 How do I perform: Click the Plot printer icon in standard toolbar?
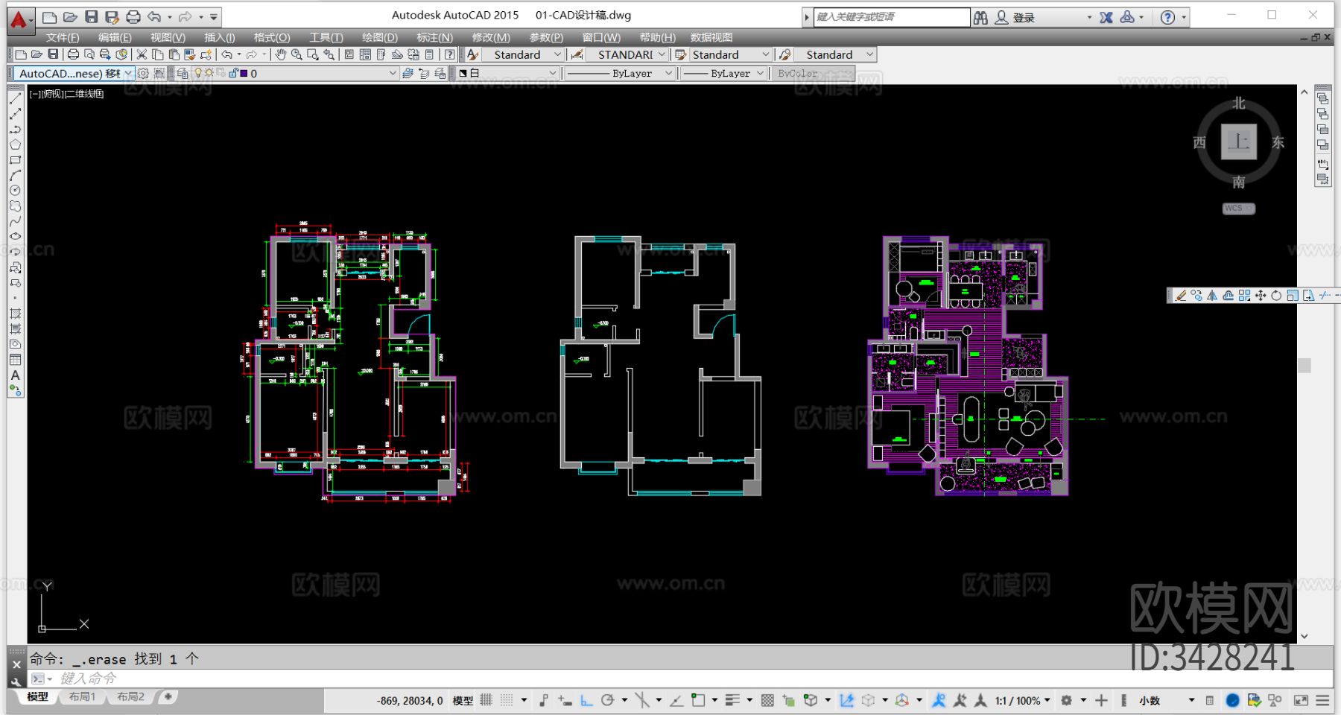(73, 54)
